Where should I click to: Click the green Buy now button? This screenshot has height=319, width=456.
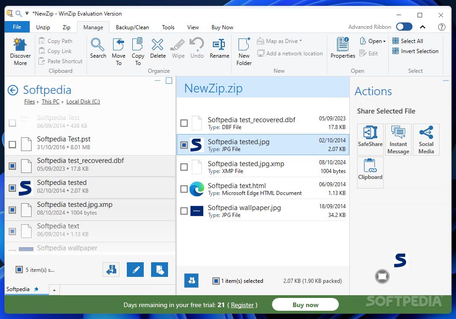[305, 305]
